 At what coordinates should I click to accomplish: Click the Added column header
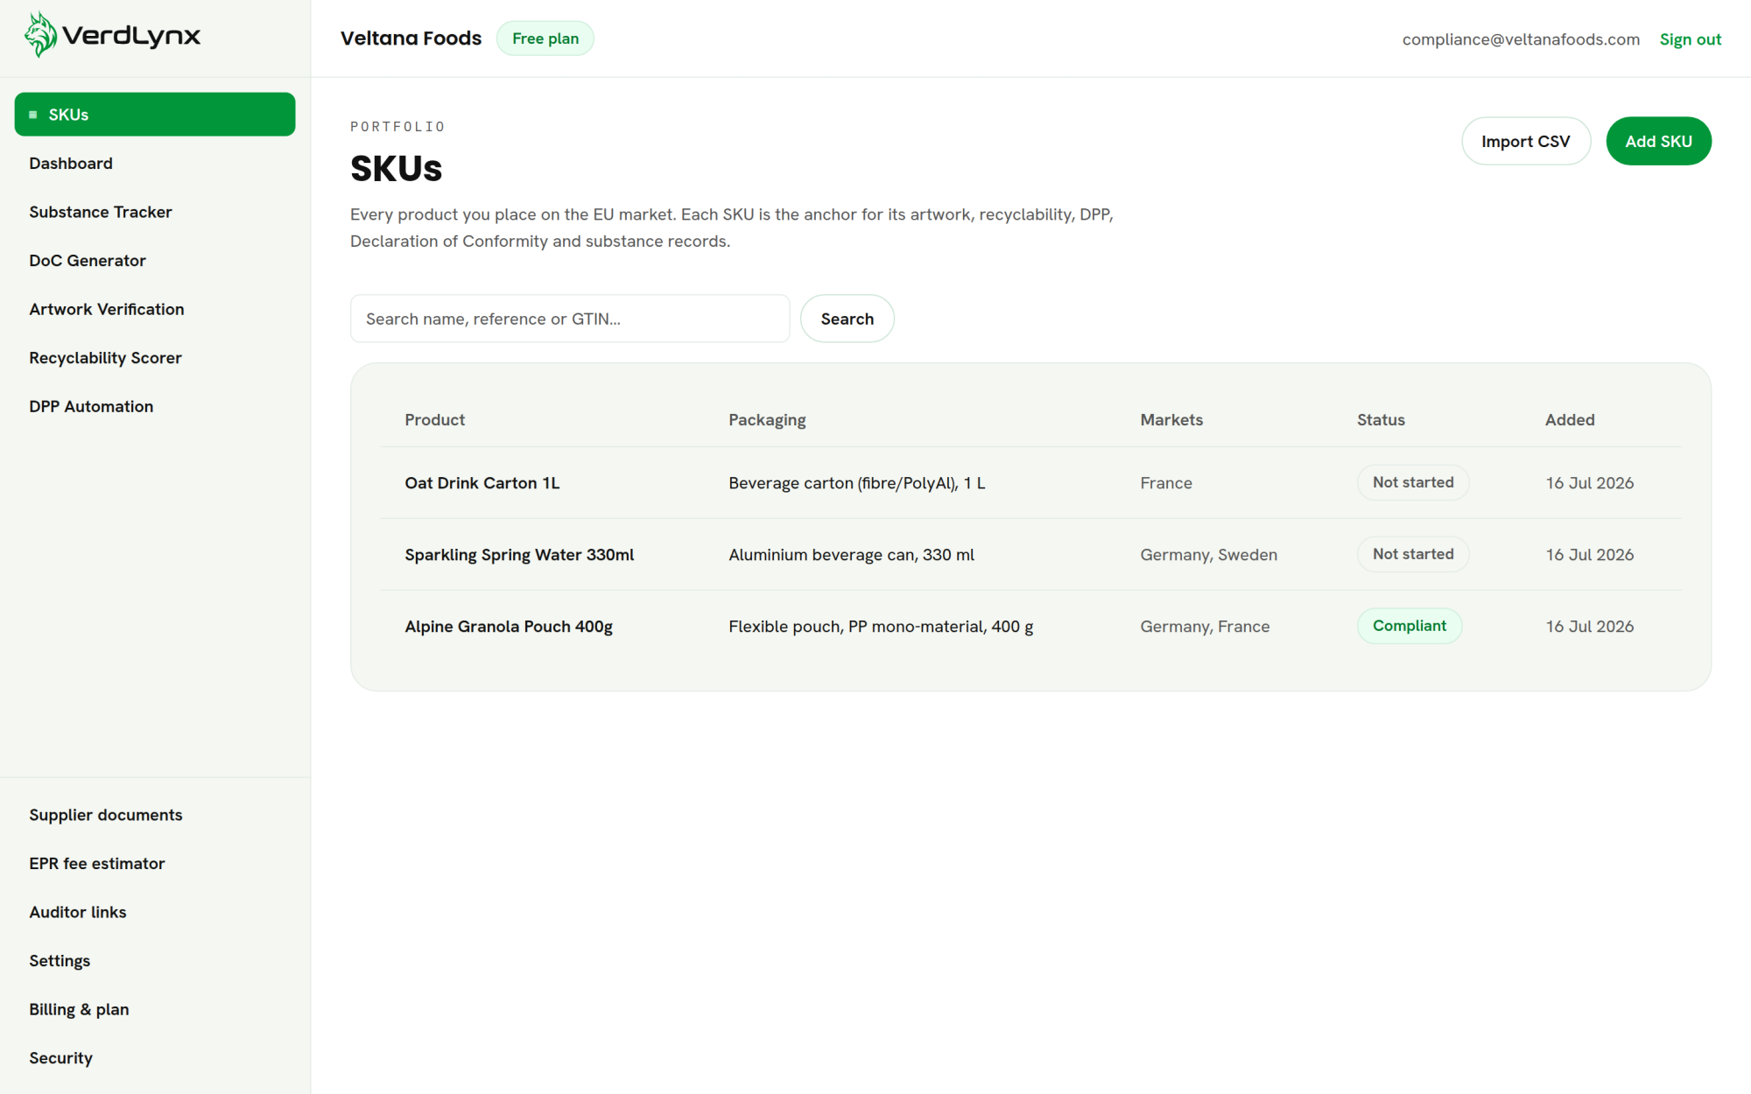tap(1570, 420)
